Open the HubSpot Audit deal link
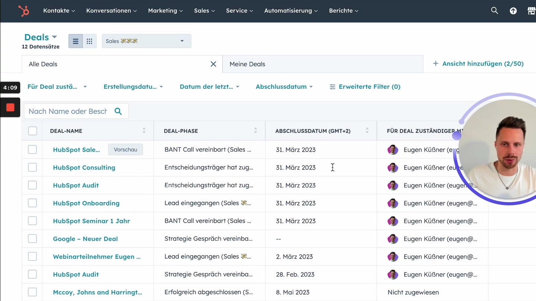The image size is (536, 301). [76, 185]
